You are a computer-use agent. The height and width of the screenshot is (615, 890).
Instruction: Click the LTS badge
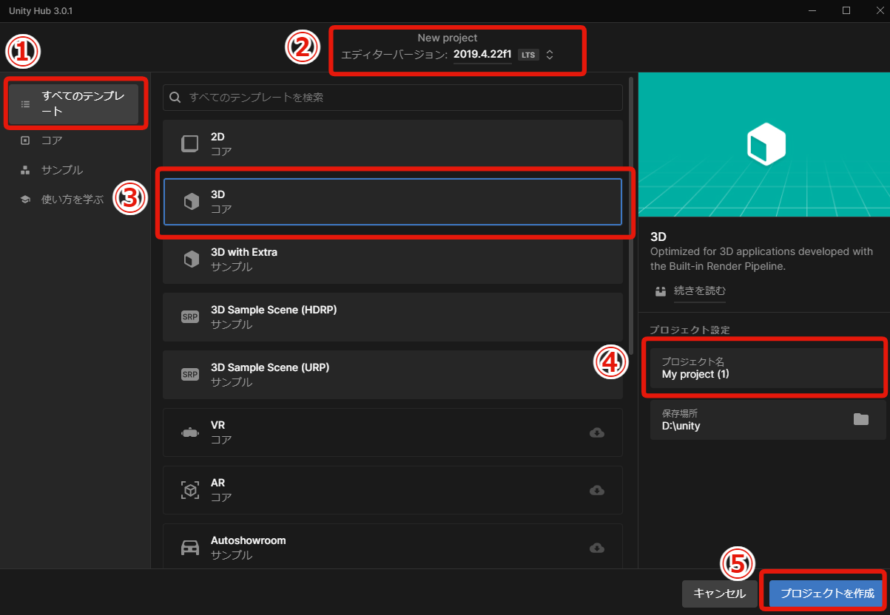point(527,55)
